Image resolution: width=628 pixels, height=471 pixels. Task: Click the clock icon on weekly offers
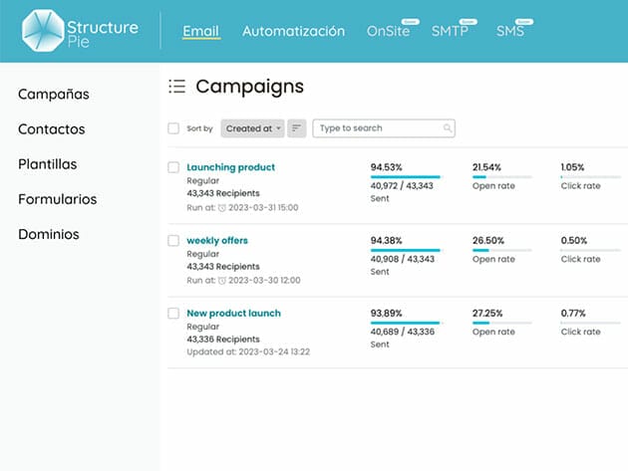coord(222,281)
